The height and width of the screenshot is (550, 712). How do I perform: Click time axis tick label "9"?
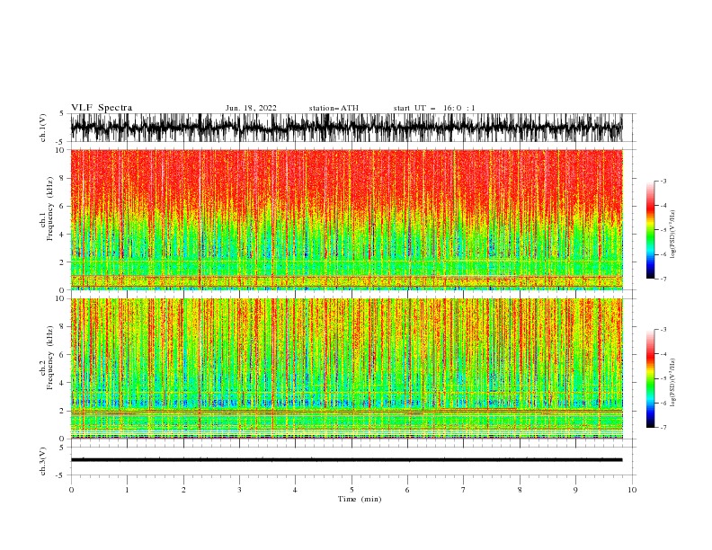click(x=575, y=490)
